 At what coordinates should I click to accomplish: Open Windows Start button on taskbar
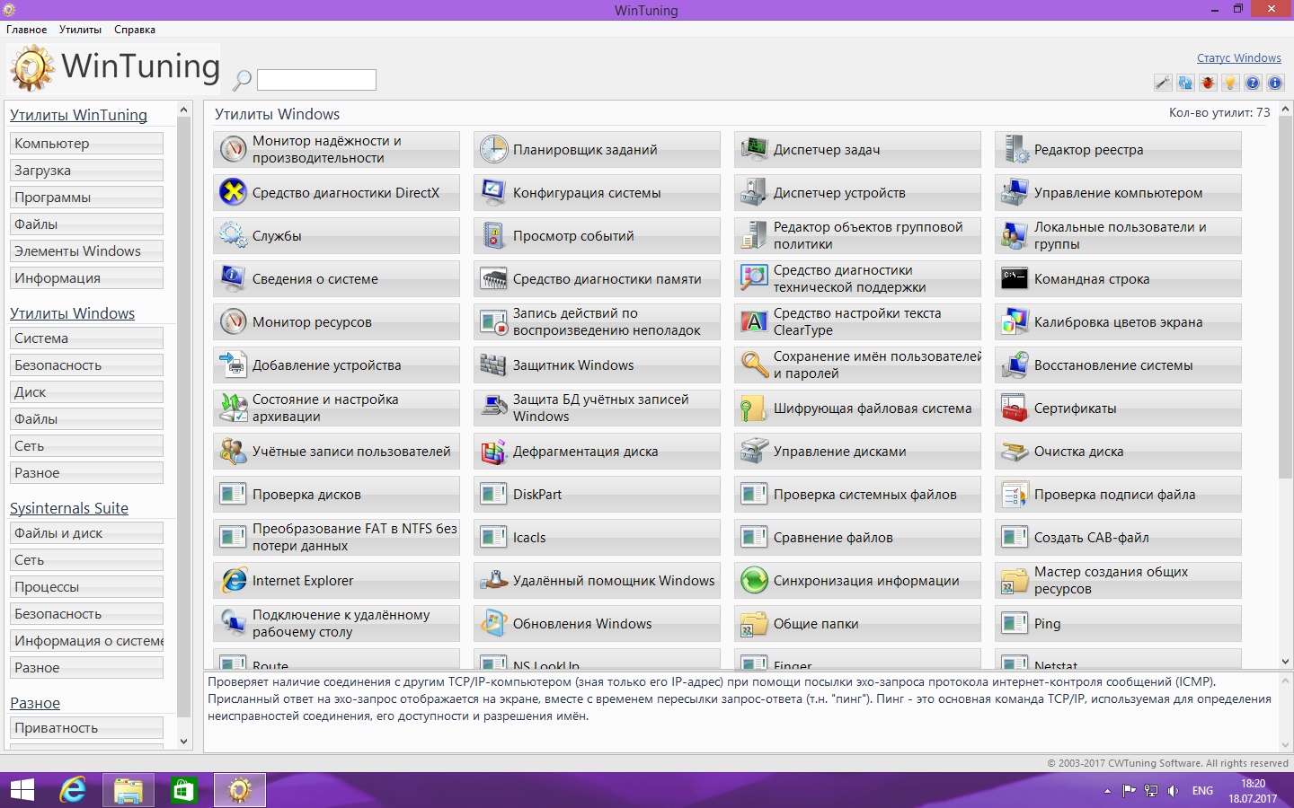pos(22,790)
